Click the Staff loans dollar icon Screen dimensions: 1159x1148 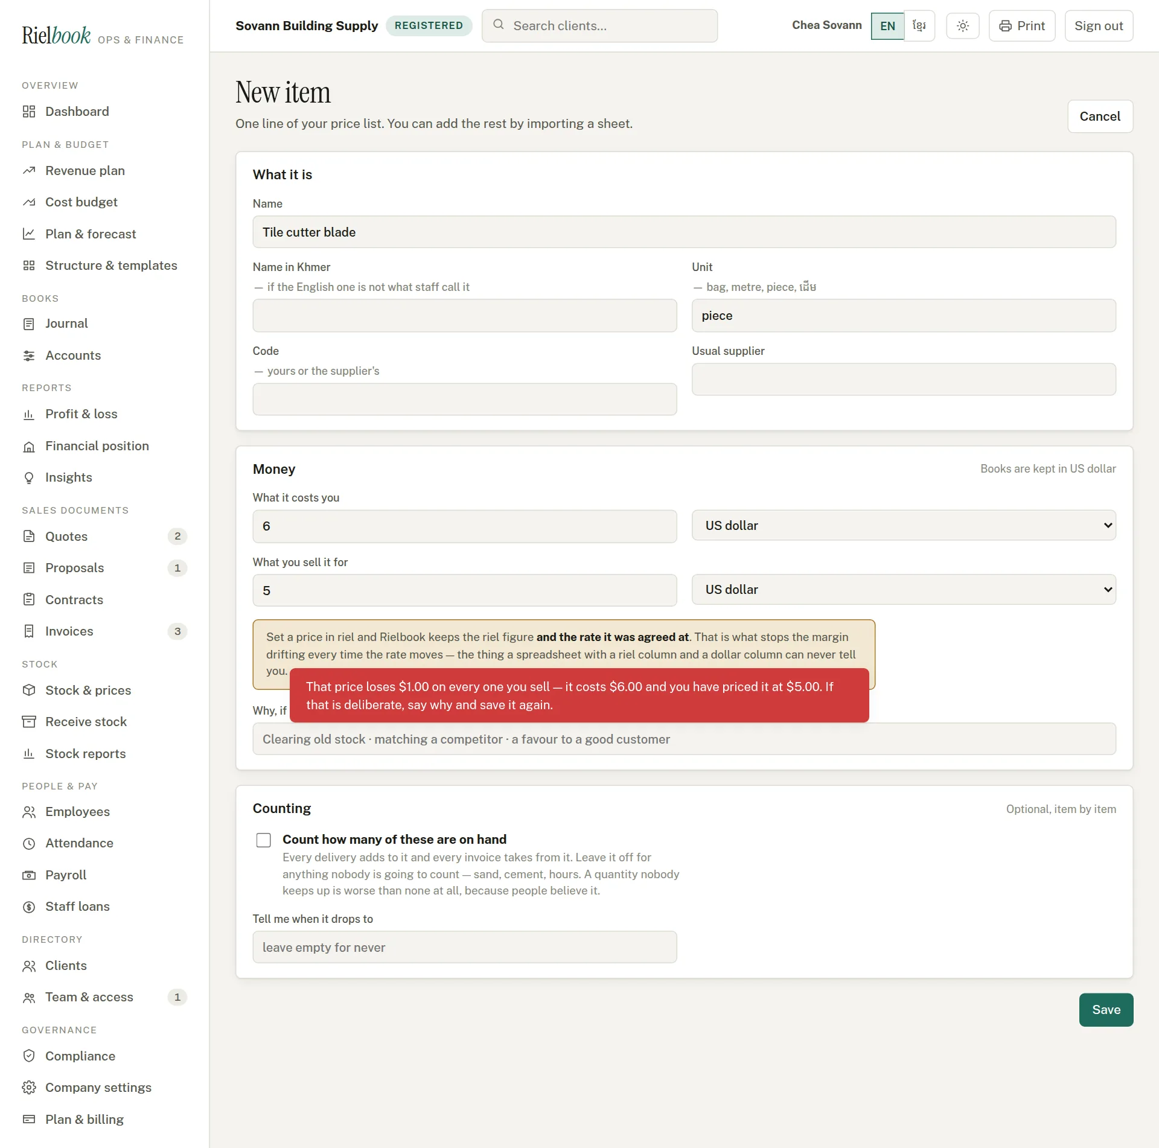[29, 907]
